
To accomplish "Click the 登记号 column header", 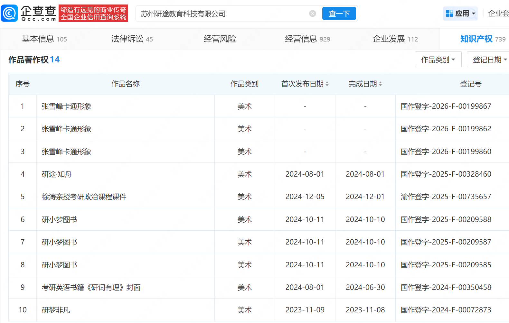I will click(x=471, y=84).
